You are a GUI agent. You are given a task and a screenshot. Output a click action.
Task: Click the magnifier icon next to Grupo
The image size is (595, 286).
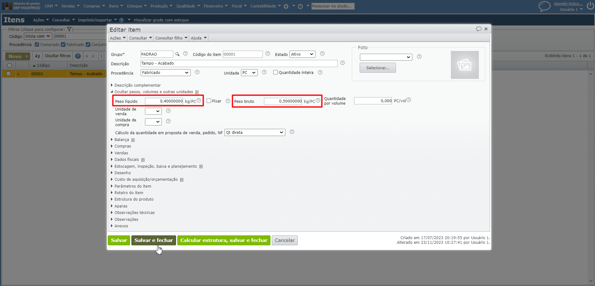click(177, 54)
